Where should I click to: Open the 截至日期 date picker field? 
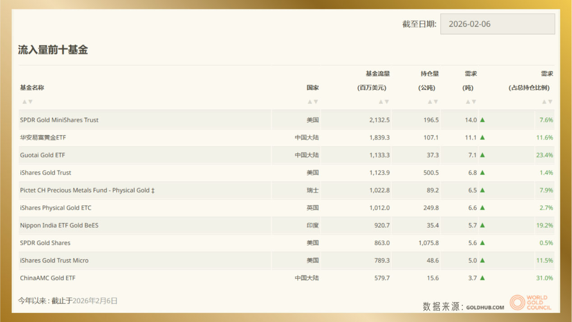[497, 24]
